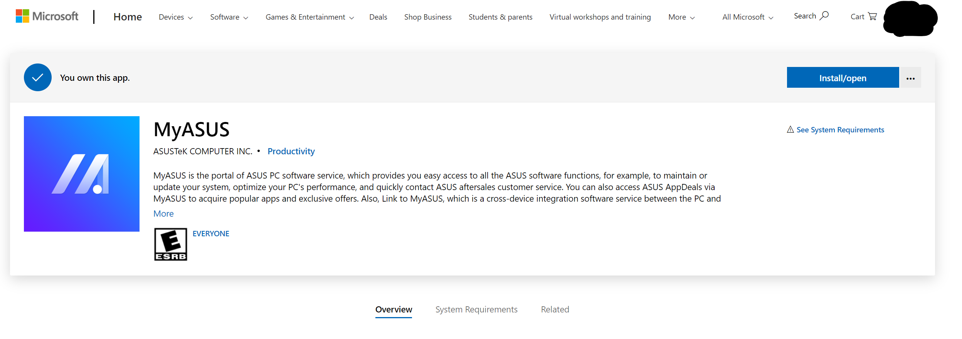Viewport: 962px width, 339px height.
Task: Open the Search magnifier icon
Action: [824, 16]
